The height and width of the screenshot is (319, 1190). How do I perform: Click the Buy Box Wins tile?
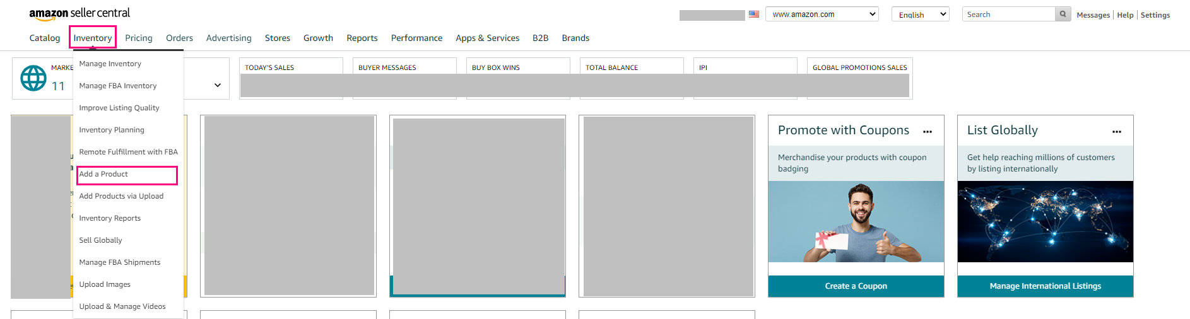coord(518,78)
